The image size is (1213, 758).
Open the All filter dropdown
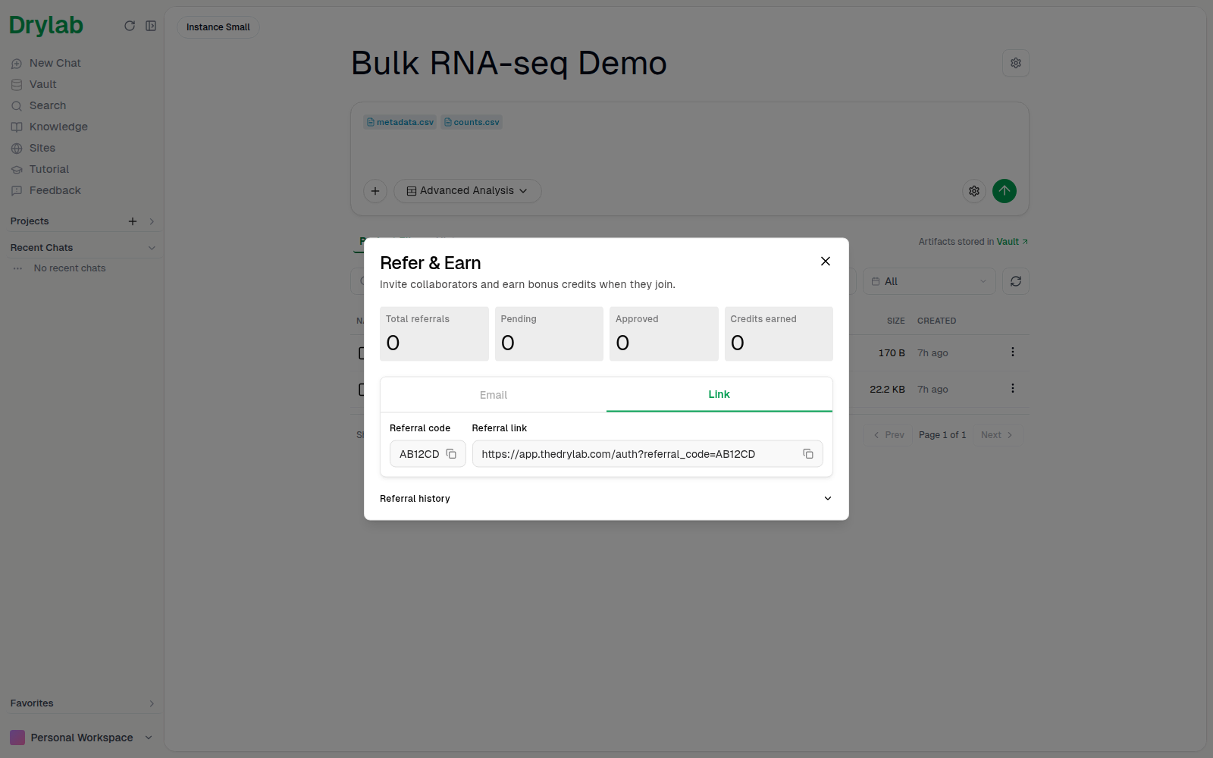point(929,281)
